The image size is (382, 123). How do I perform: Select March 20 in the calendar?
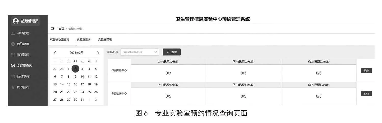click(x=55, y=92)
